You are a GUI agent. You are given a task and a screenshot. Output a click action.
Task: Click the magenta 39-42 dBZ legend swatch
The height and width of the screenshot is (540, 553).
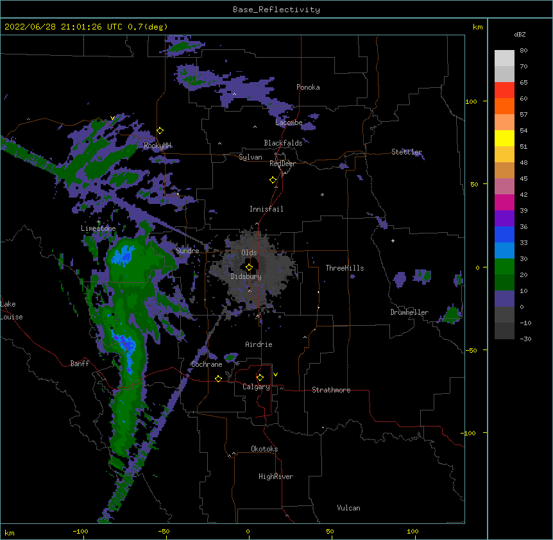[x=504, y=202]
